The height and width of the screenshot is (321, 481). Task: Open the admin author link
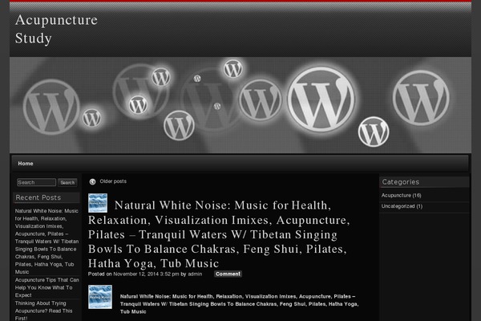[x=195, y=274]
